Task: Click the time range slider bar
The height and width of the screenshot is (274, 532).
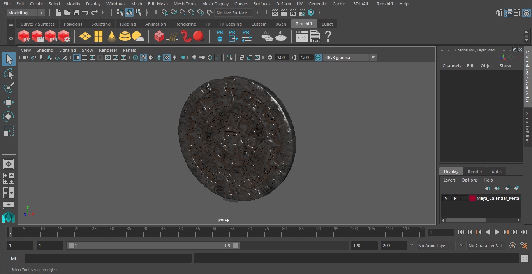Action: 153,246
